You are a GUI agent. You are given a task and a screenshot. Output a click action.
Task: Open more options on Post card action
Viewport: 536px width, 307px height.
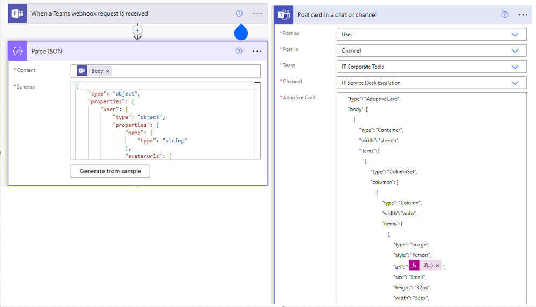pos(523,14)
